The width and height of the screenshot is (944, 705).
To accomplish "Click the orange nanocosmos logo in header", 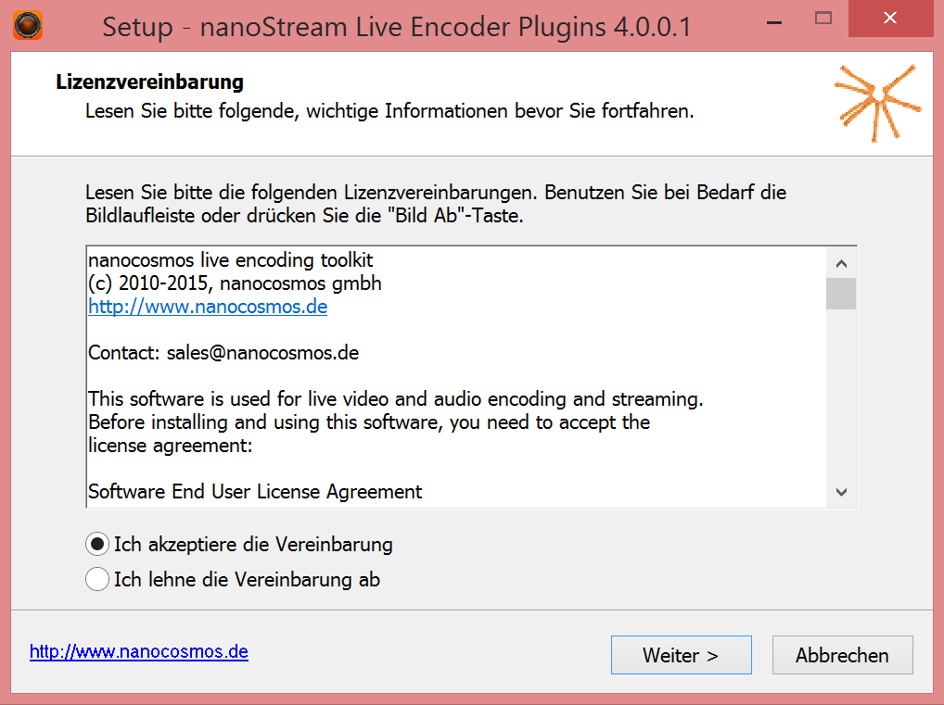I will point(876,102).
